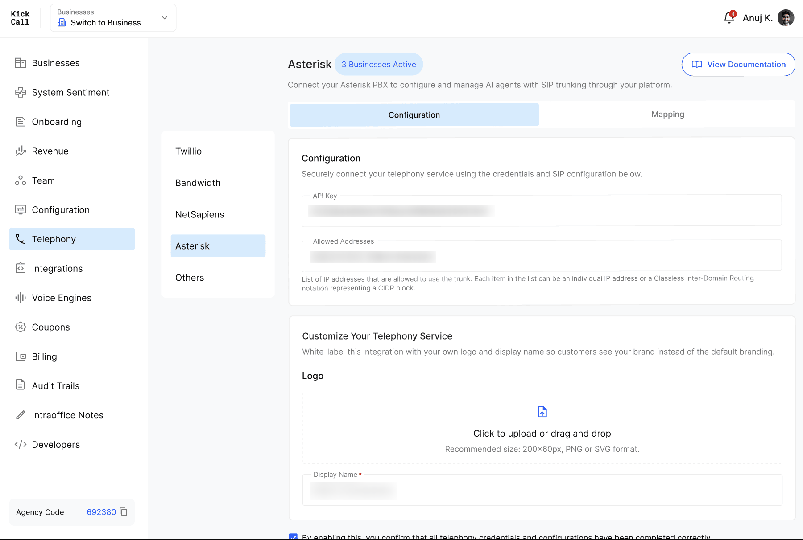Toggle the telephony confirmation checkbox
Viewport: 803px width, 540px height.
pos(293,536)
